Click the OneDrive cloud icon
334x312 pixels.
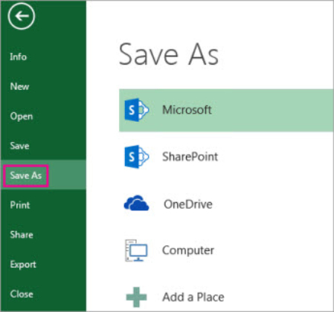point(136,203)
